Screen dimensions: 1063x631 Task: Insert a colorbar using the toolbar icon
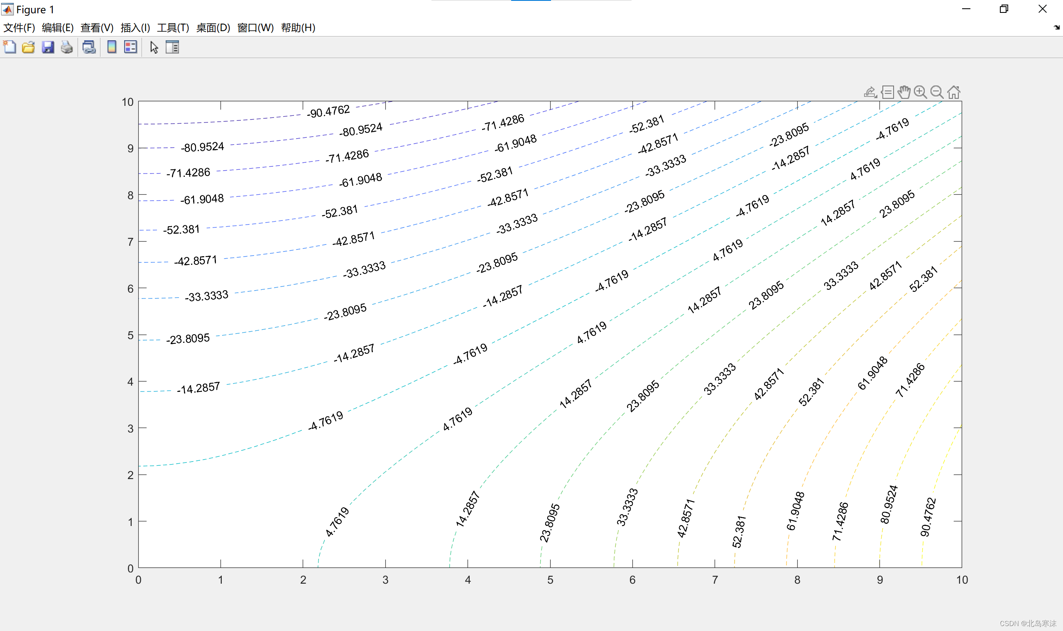111,47
